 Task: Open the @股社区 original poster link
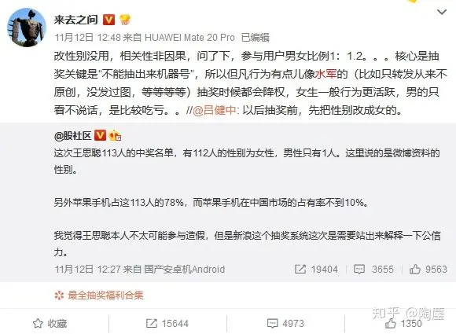72,135
